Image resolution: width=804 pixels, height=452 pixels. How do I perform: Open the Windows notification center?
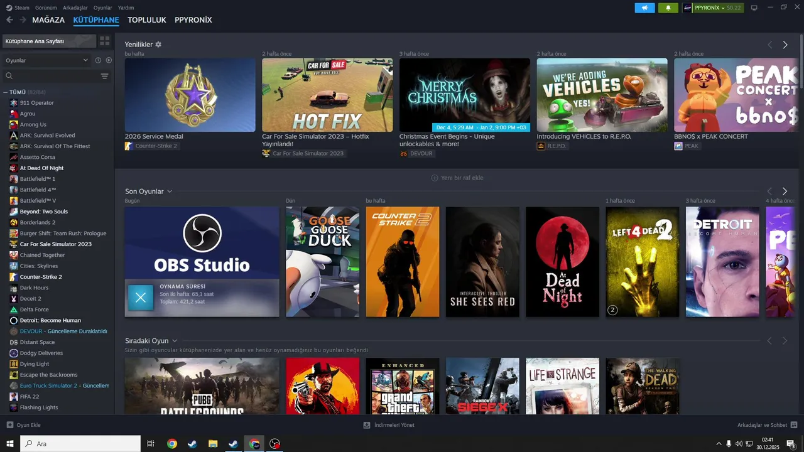tap(791, 444)
